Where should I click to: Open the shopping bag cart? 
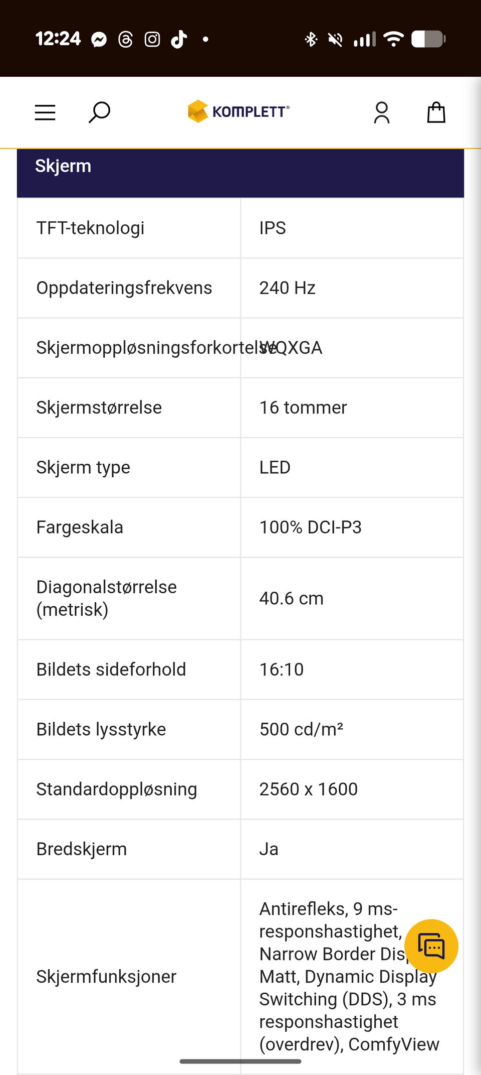coord(436,112)
